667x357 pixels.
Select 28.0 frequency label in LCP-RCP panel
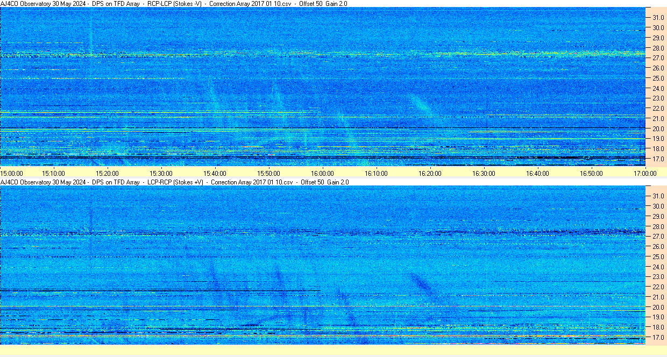tap(658, 226)
